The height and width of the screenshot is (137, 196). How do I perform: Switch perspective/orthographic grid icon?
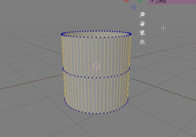pos(142,42)
